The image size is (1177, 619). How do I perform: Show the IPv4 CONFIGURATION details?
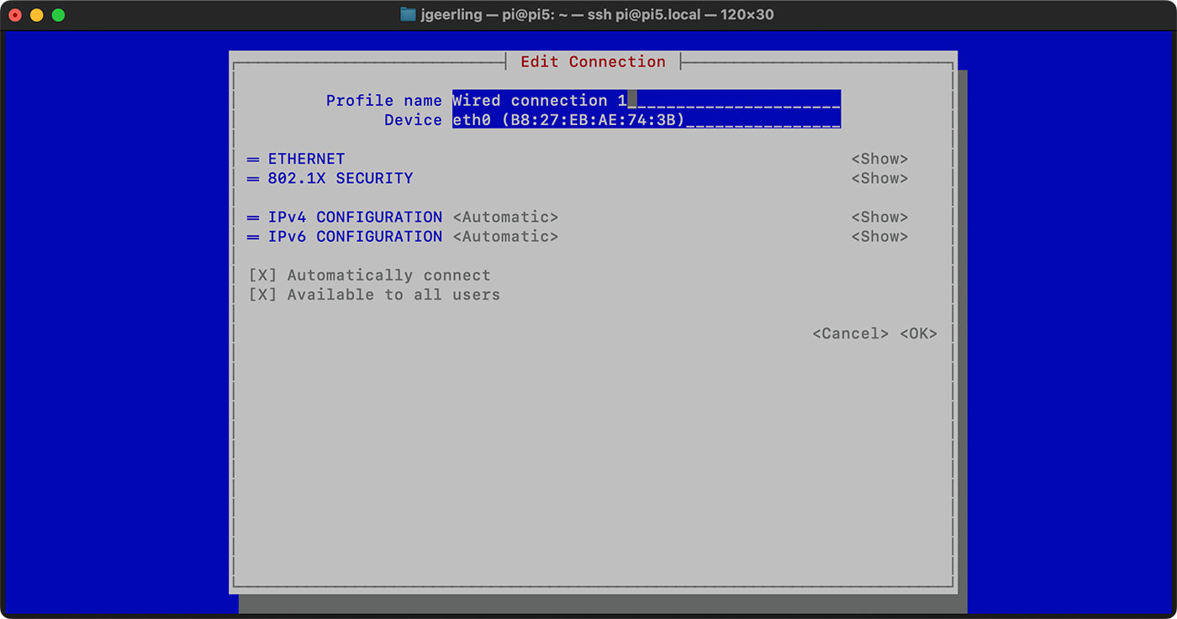click(879, 217)
